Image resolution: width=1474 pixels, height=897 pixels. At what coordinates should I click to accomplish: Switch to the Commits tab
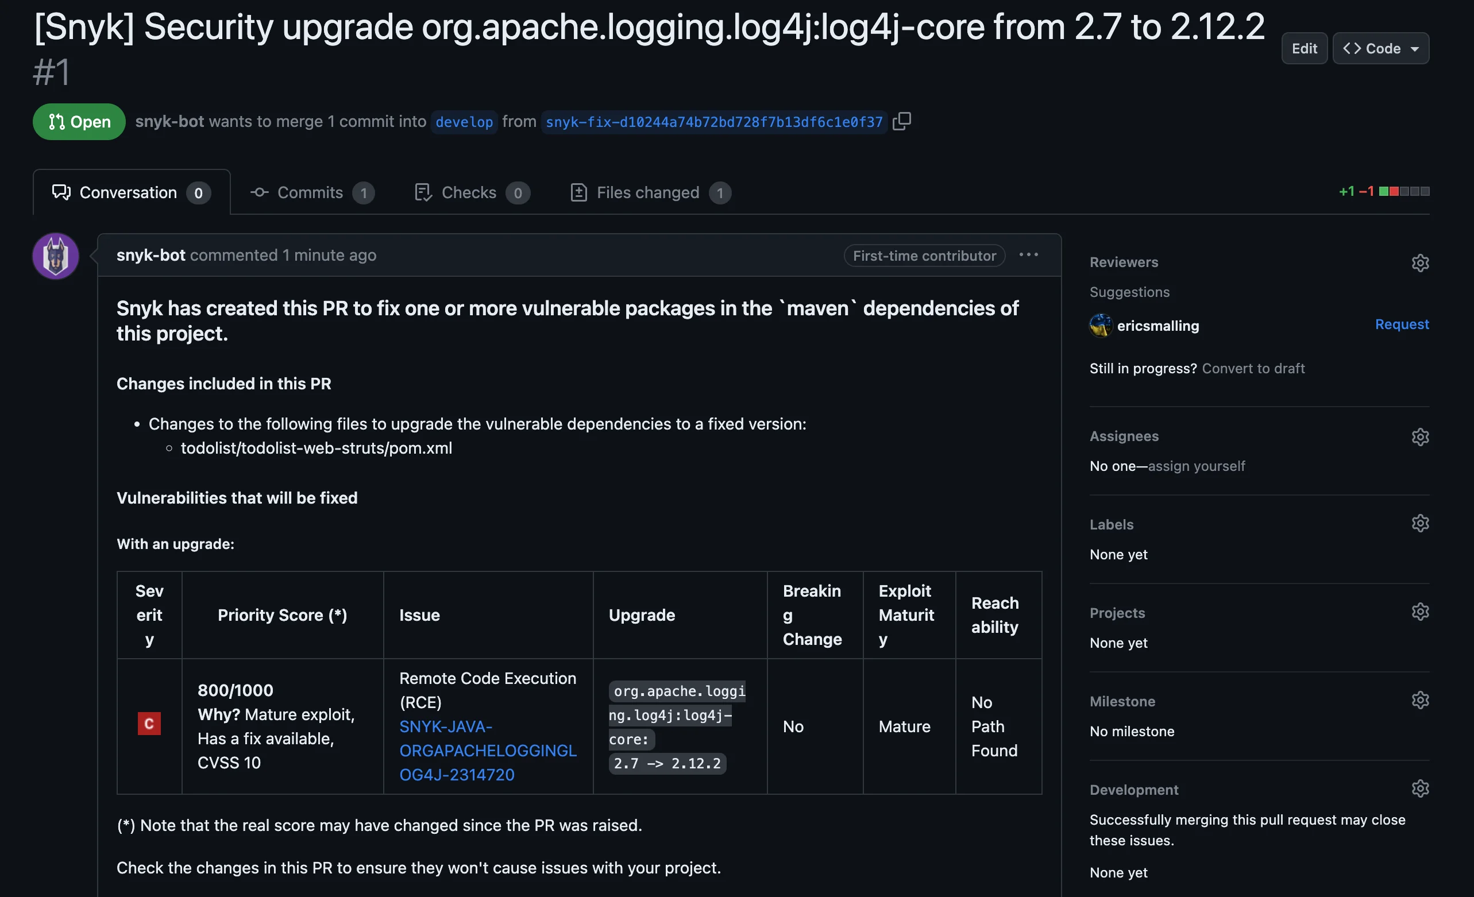pos(310,192)
